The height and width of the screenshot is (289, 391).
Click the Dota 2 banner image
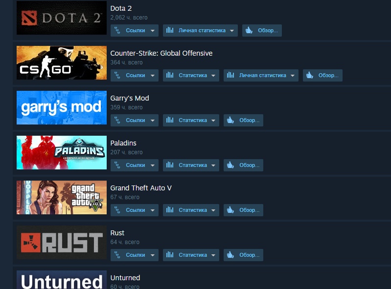click(x=62, y=18)
